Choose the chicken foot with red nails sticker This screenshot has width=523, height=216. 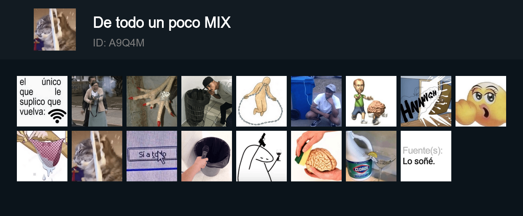tap(152, 101)
